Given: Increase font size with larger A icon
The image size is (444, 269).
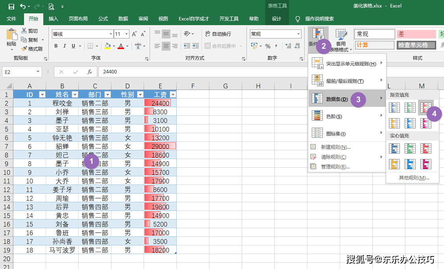Looking at the screenshot, I should pos(134,34).
